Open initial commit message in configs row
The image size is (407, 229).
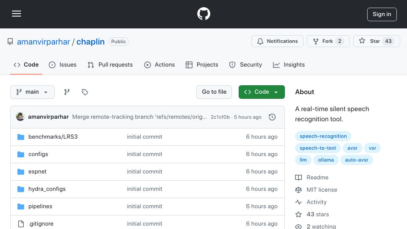(x=145, y=154)
